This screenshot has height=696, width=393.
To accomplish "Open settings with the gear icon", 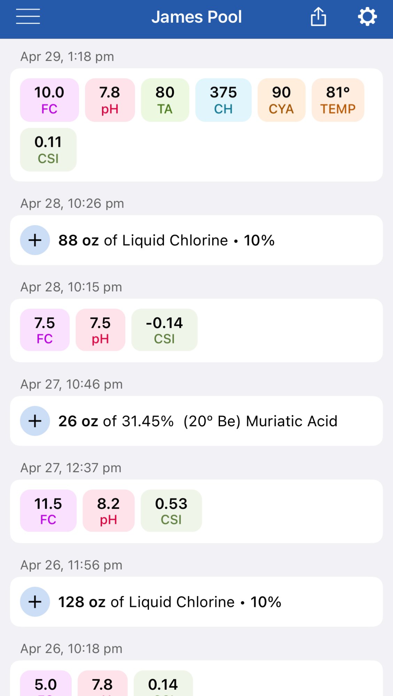I will click(x=368, y=17).
